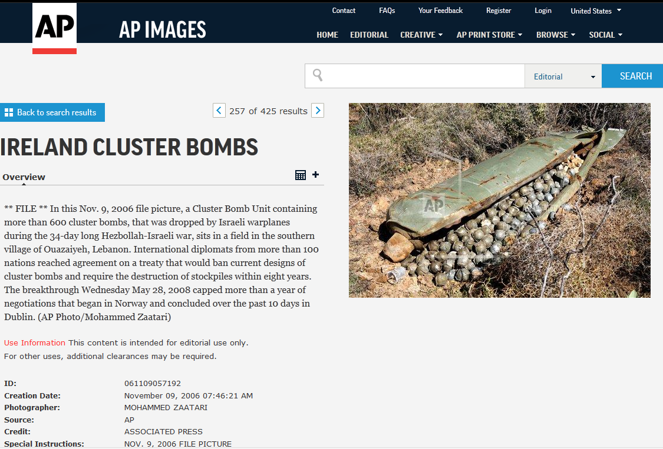Click the credit ASSOCIATED PRESS
Screen dimensions: 663x449
(163, 432)
